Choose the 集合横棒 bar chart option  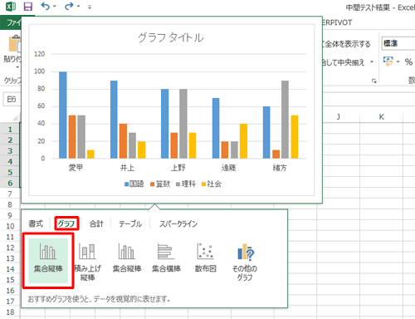click(x=166, y=258)
